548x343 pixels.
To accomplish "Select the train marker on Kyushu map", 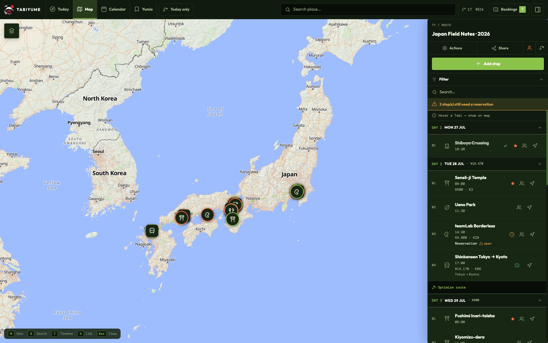I will [x=152, y=231].
